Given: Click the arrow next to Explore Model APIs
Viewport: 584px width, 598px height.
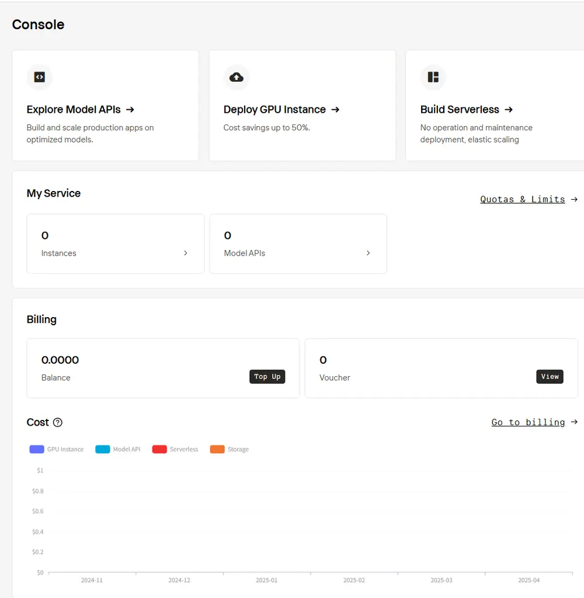Looking at the screenshot, I should pyautogui.click(x=130, y=110).
